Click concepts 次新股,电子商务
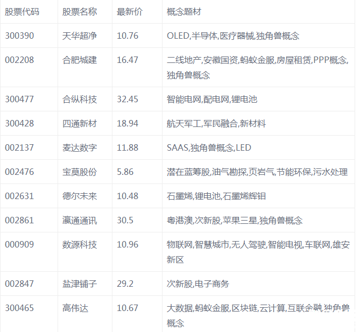 pyautogui.click(x=198, y=284)
